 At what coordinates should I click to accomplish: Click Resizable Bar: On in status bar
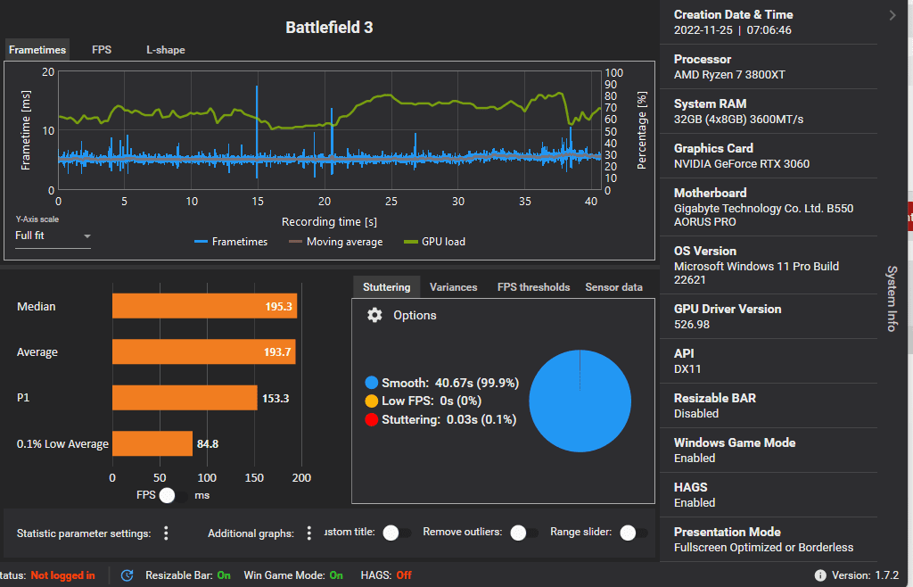pos(187,575)
